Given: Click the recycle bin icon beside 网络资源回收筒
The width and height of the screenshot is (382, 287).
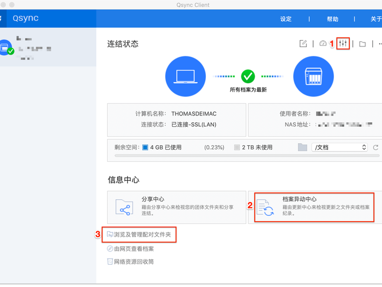Looking at the screenshot, I should pos(110,261).
